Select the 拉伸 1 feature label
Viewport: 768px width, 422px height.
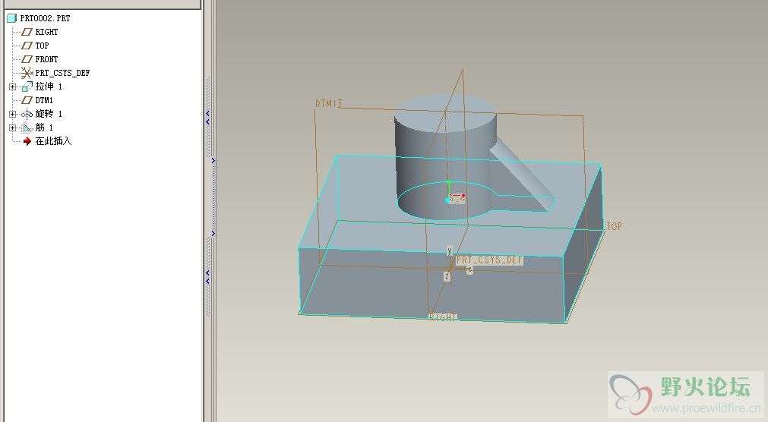(49, 87)
